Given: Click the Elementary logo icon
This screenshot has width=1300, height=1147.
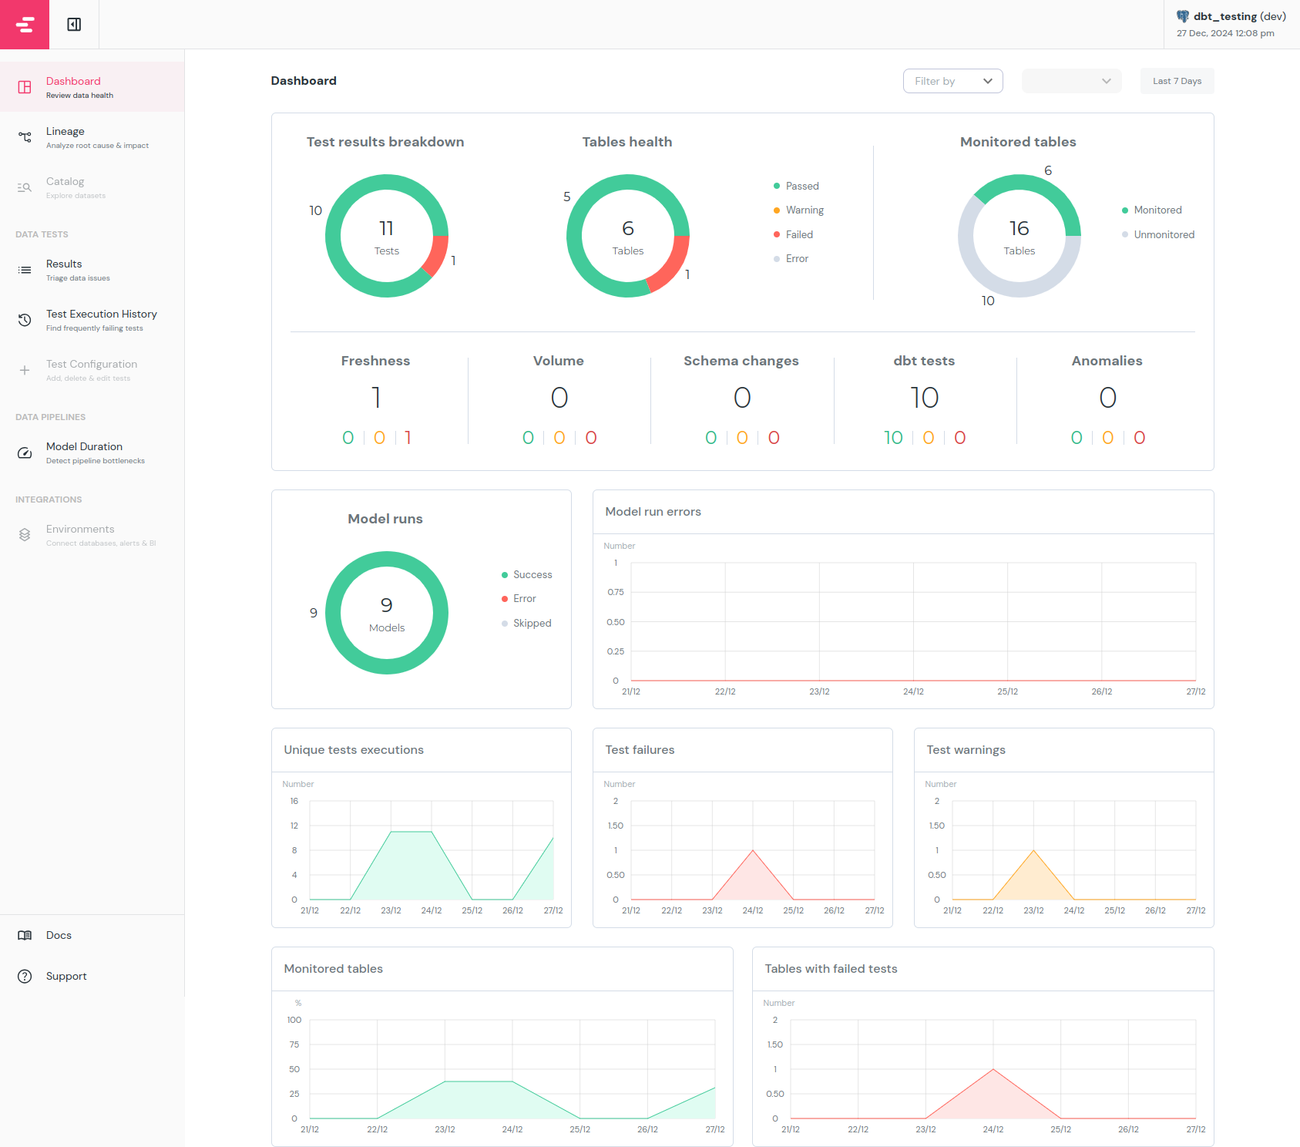Looking at the screenshot, I should [25, 25].
